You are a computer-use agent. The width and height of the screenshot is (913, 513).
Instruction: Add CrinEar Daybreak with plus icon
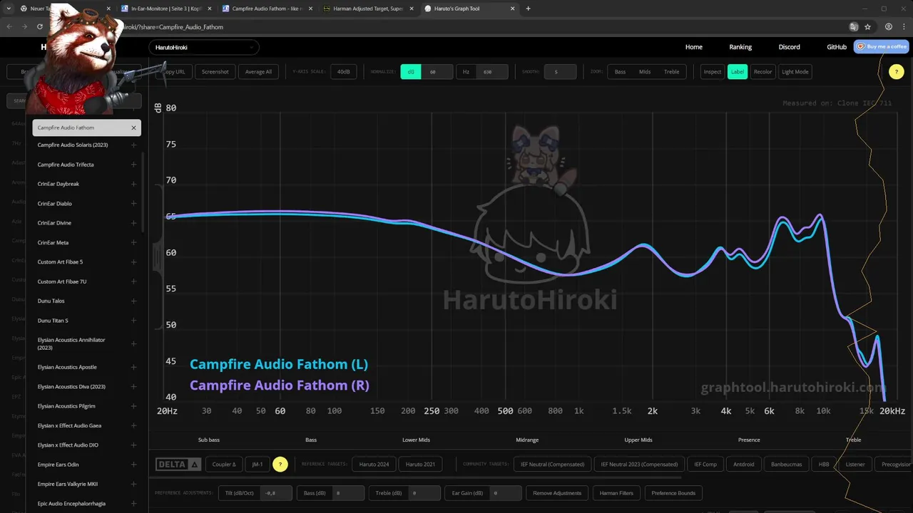coord(133,184)
